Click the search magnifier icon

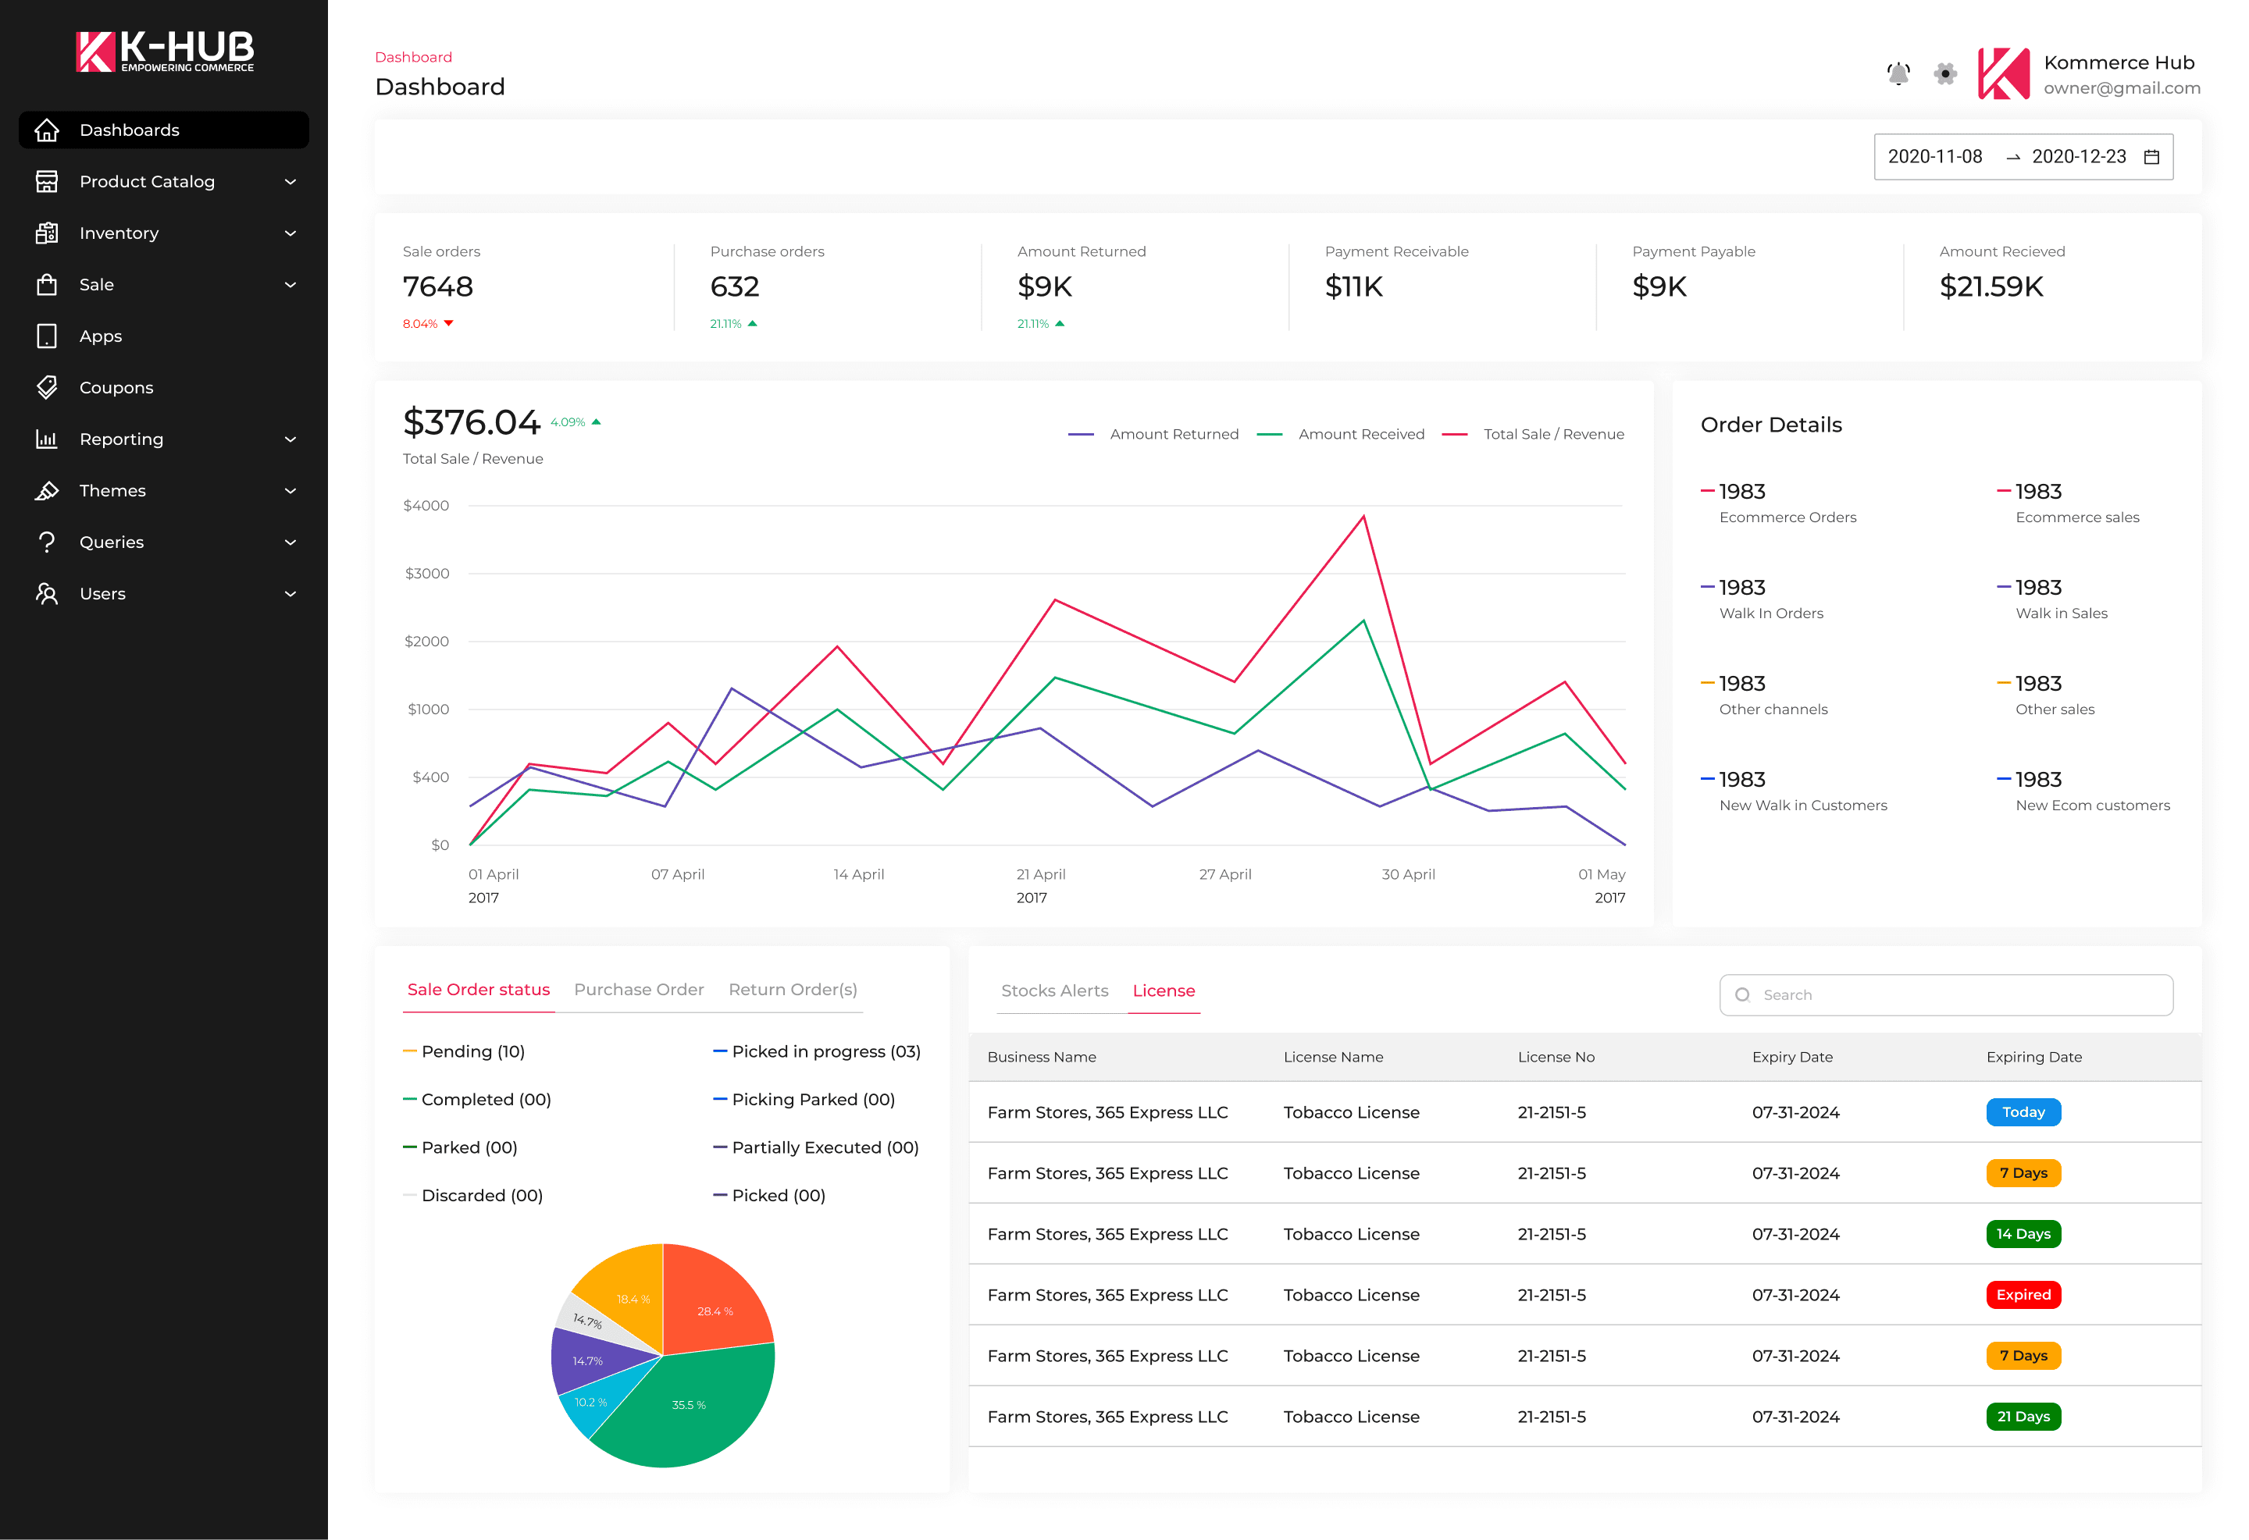click(1742, 994)
